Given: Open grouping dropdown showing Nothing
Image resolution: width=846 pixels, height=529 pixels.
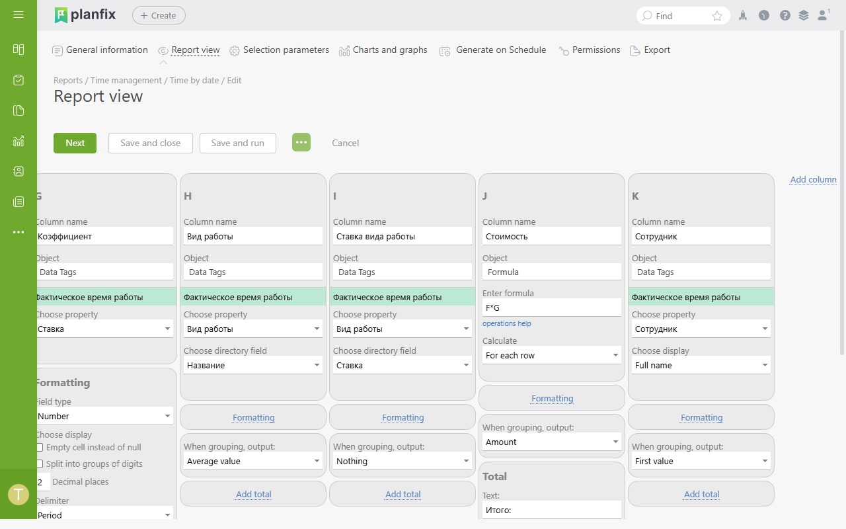Looking at the screenshot, I should coord(403,461).
